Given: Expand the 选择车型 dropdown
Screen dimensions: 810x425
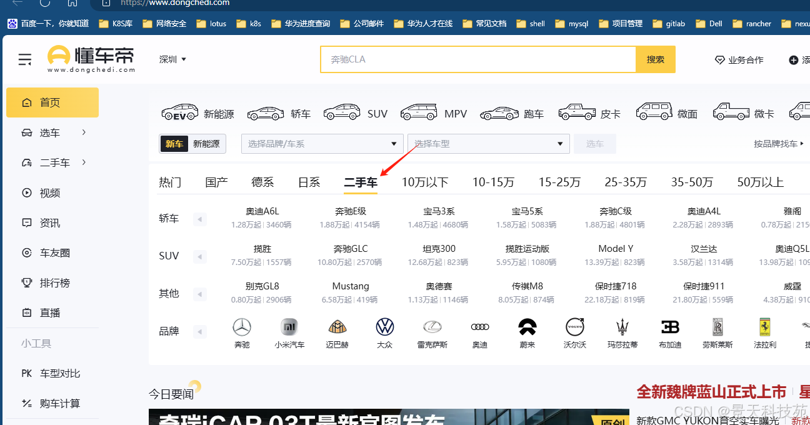Looking at the screenshot, I should pos(488,143).
